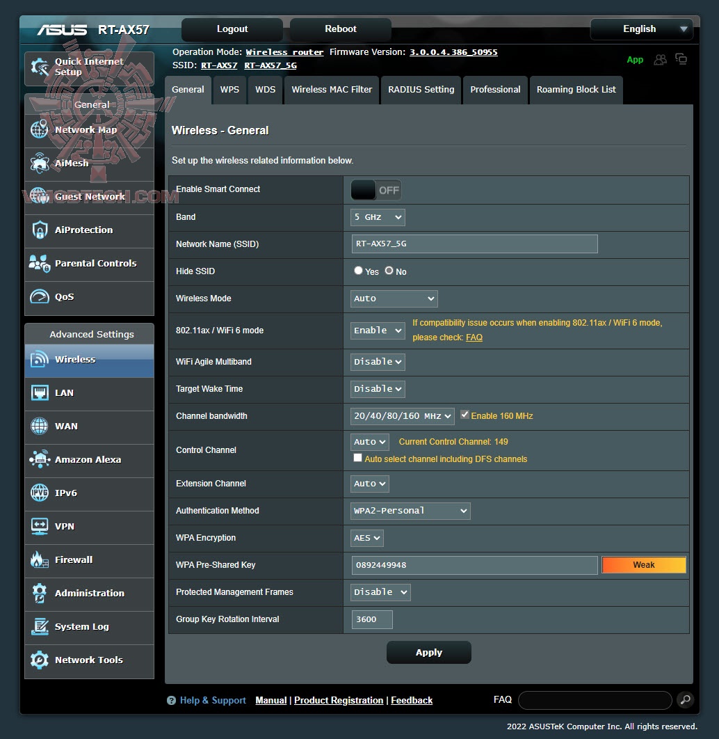Click the firmware version 3.0.0.4.386_50955 link

(x=453, y=52)
